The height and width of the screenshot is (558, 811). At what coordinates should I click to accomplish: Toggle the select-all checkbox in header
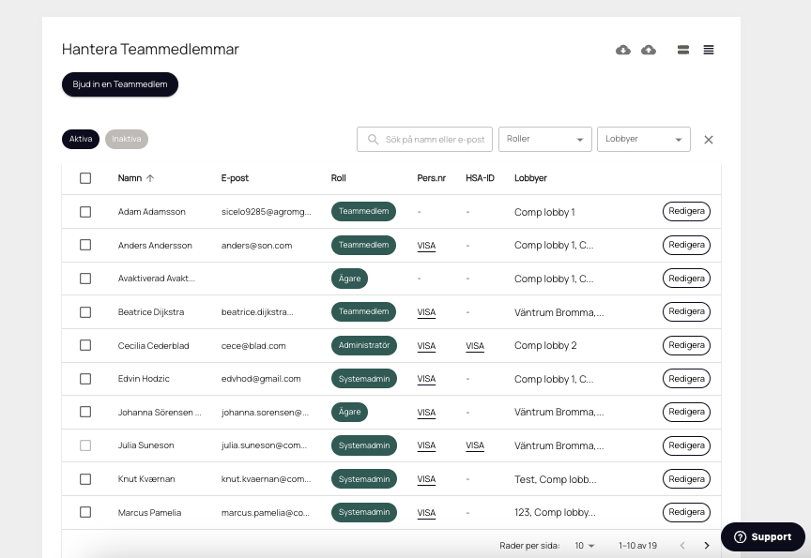point(85,178)
